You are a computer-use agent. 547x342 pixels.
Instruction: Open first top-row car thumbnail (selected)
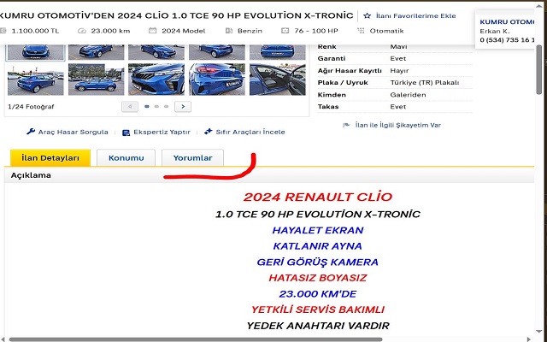(x=36, y=52)
